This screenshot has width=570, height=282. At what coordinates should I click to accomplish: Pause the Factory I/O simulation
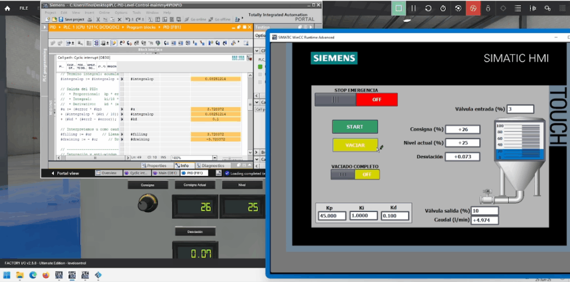(414, 8)
